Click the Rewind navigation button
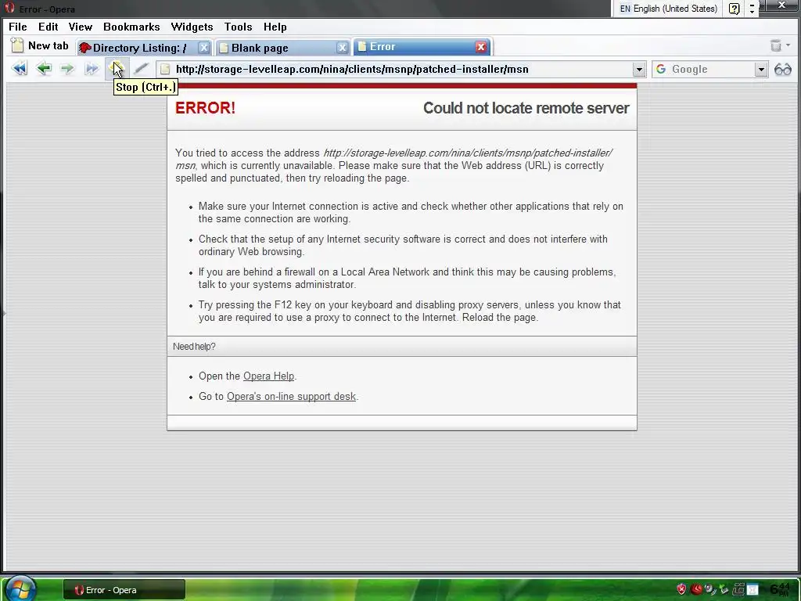Screen dimensions: 801x601 (x=20, y=69)
